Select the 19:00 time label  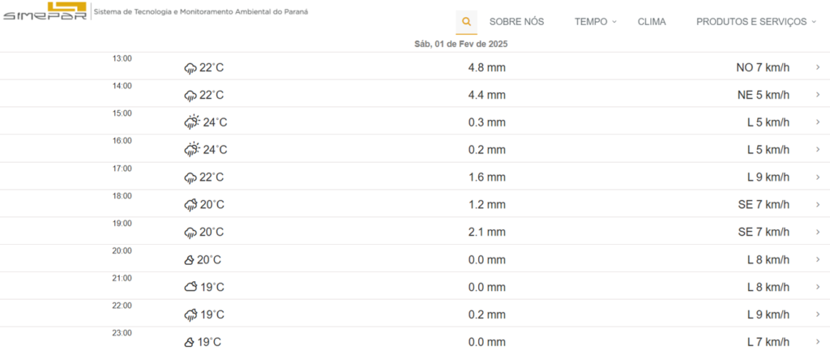click(122, 224)
